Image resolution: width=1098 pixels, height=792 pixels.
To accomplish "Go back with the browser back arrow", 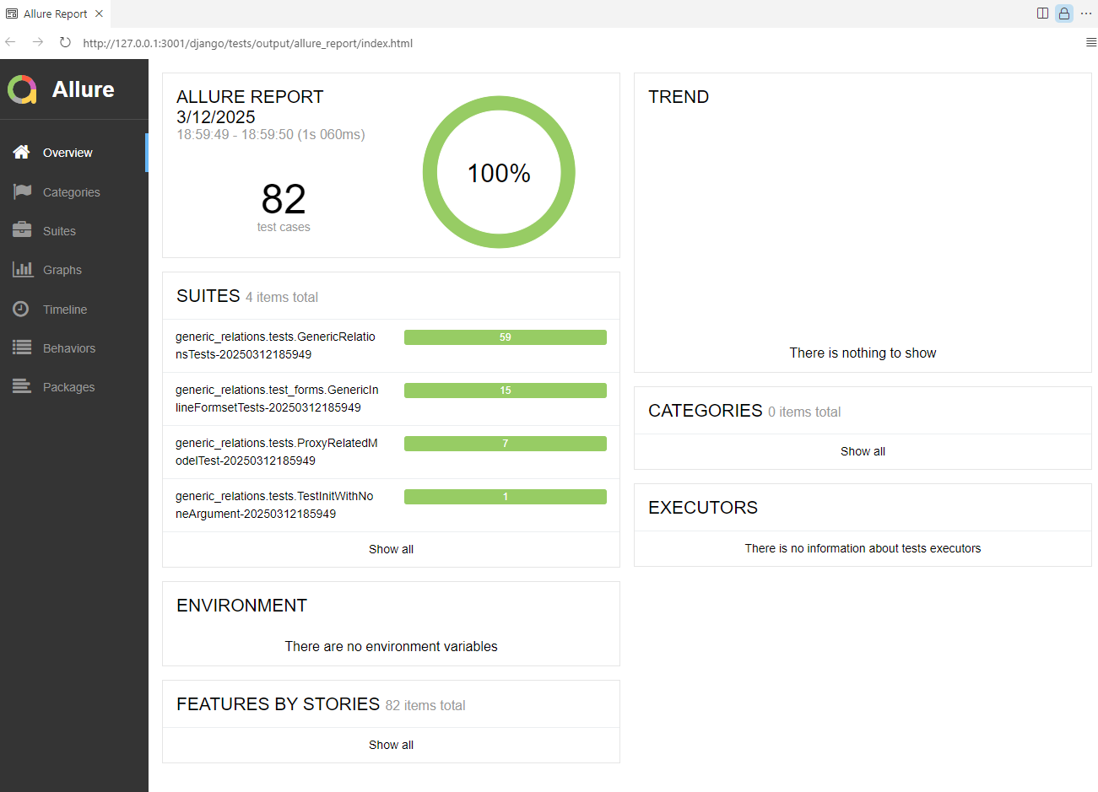I will pos(11,42).
